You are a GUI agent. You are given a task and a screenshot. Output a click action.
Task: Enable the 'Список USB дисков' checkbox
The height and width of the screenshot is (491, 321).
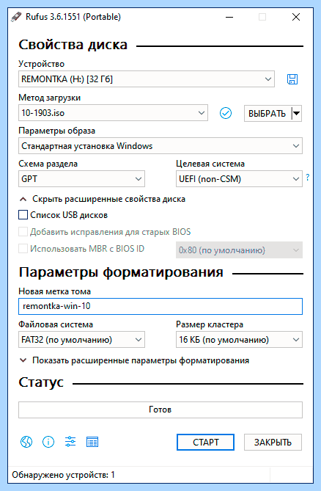[23, 215]
